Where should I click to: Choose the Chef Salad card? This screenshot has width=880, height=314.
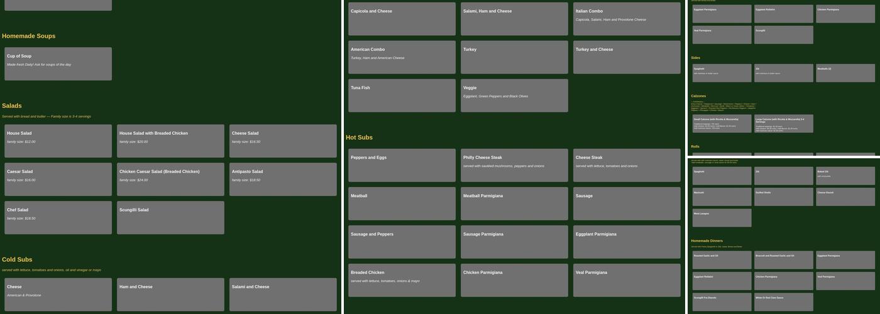pyautogui.click(x=58, y=217)
